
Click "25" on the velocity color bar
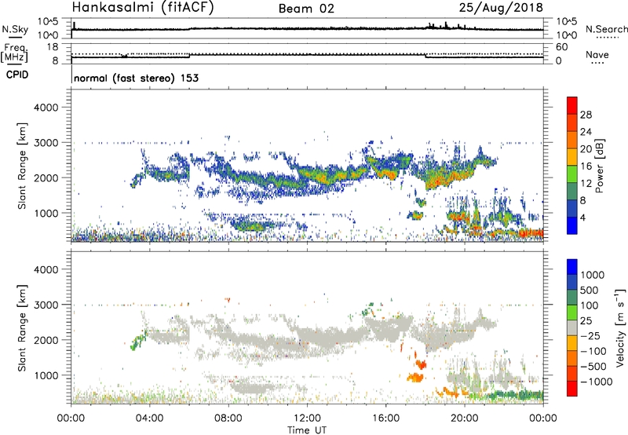coord(586,321)
